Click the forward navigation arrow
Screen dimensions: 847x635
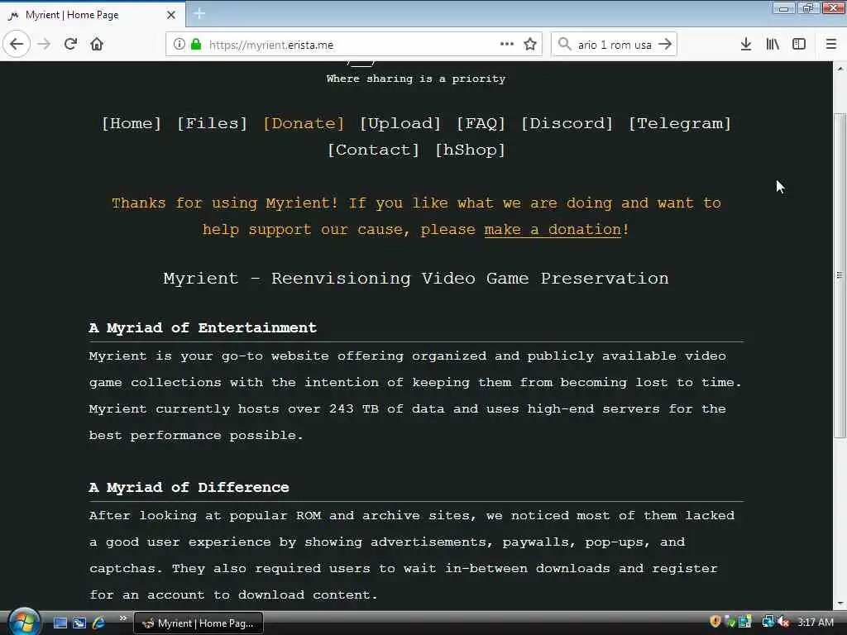pos(45,45)
